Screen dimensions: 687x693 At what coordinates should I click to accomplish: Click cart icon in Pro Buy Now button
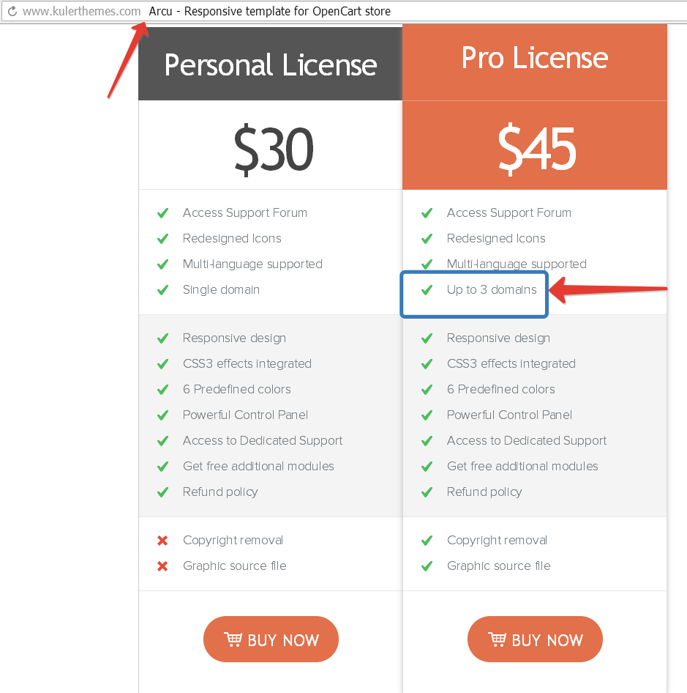pos(498,640)
